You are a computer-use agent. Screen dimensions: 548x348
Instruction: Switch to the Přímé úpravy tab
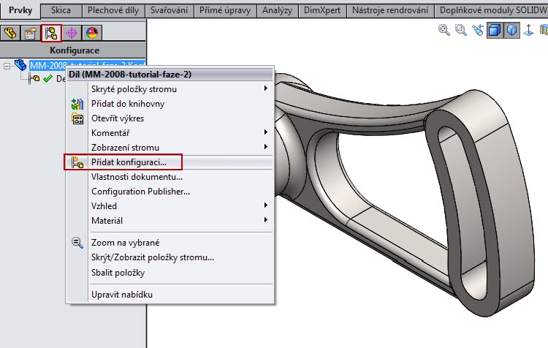coord(225,10)
